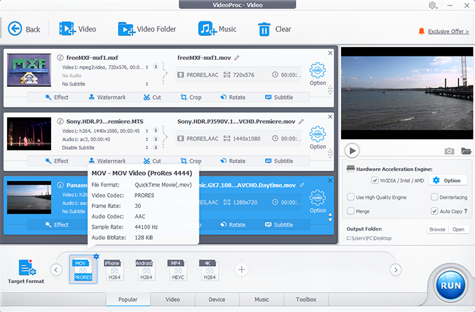The height and width of the screenshot is (312, 475).
Task: Select the 4K H264 format preset
Action: [210, 269]
